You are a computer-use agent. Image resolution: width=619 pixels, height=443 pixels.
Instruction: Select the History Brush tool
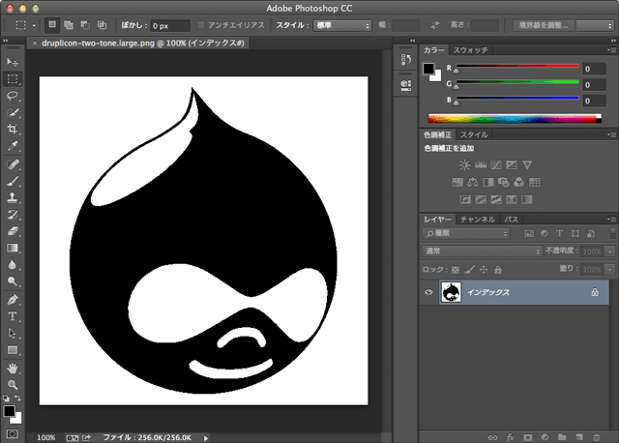(x=13, y=215)
